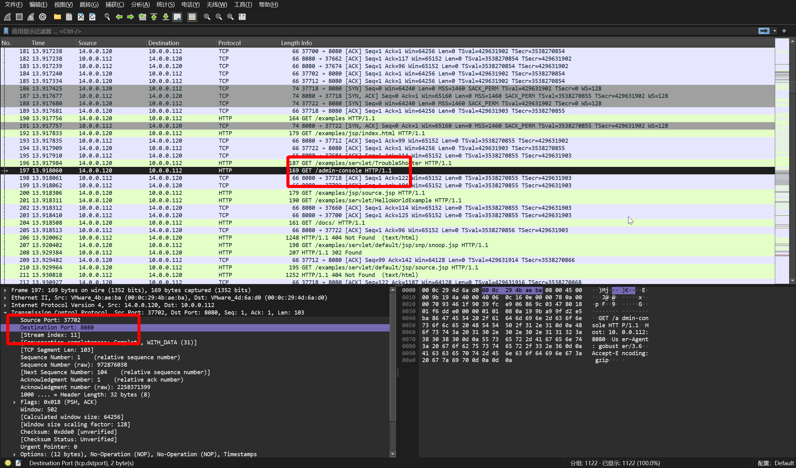Restart the current capture
The width and height of the screenshot is (796, 468).
(31, 17)
